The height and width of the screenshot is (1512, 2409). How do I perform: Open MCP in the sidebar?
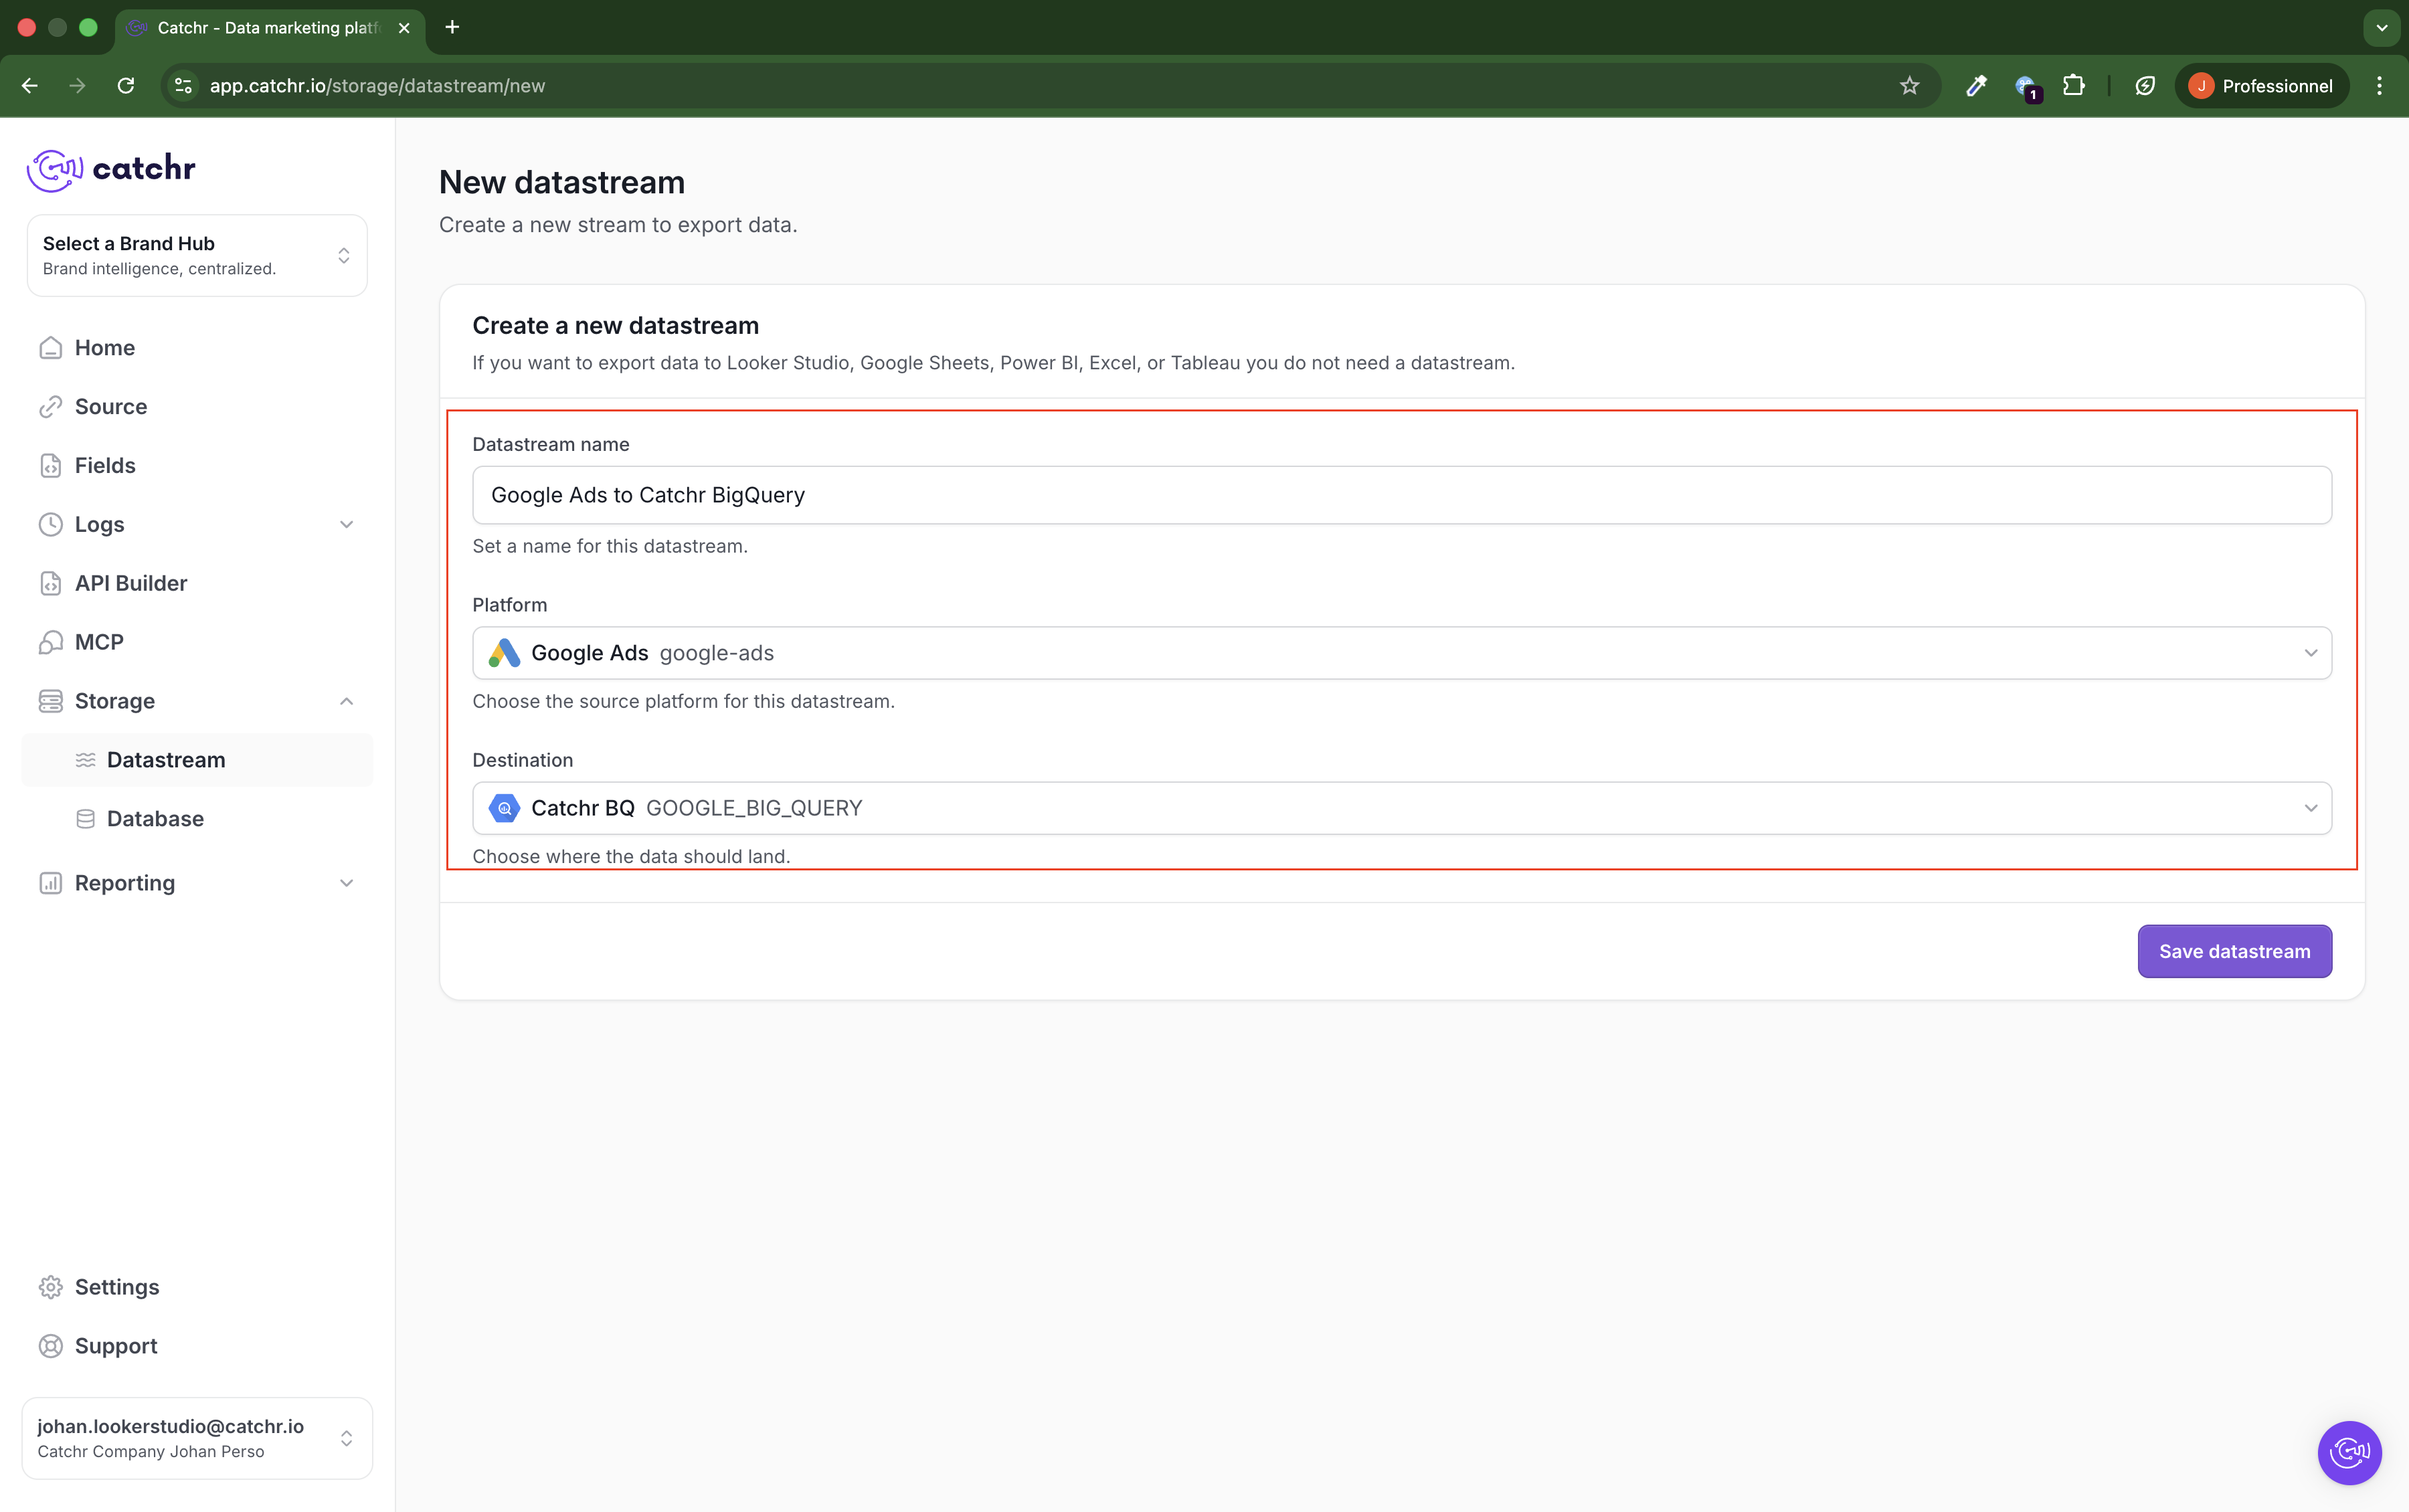coord(99,642)
